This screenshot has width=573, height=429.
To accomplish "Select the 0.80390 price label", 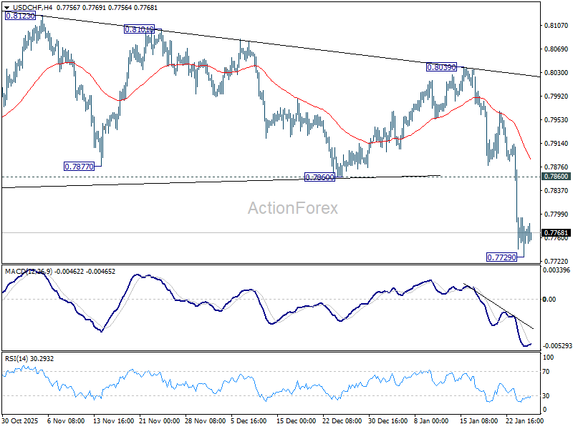I will click(x=441, y=67).
